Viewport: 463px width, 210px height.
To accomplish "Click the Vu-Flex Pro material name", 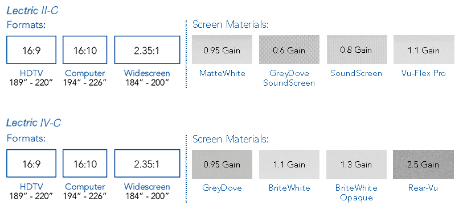I will pyautogui.click(x=424, y=73).
